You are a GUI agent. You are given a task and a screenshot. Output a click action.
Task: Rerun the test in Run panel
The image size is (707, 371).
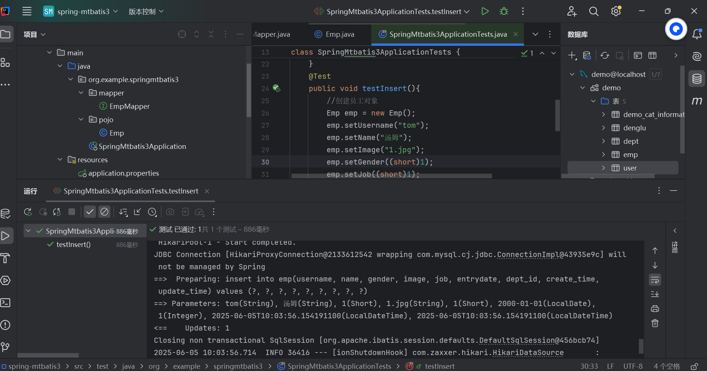coord(28,212)
